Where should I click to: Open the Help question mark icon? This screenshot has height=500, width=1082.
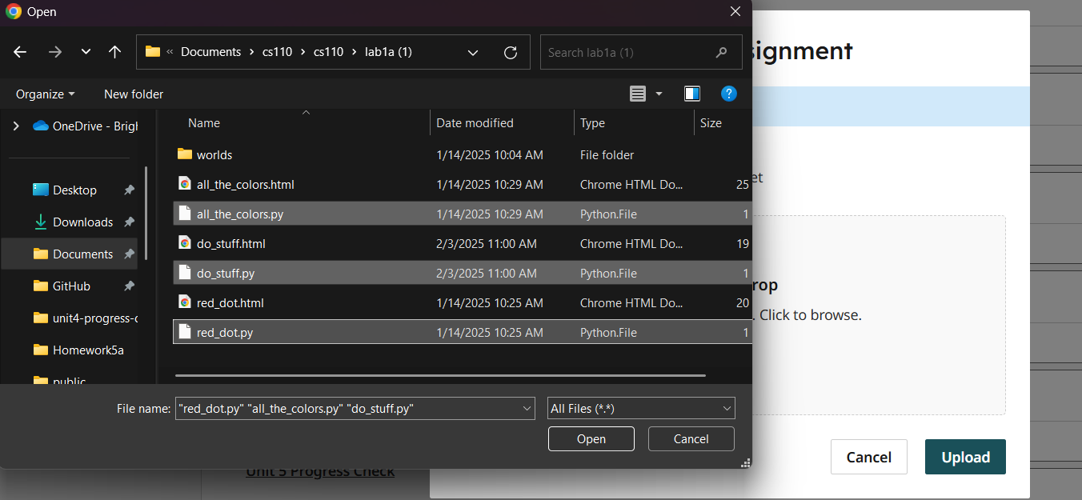point(728,94)
